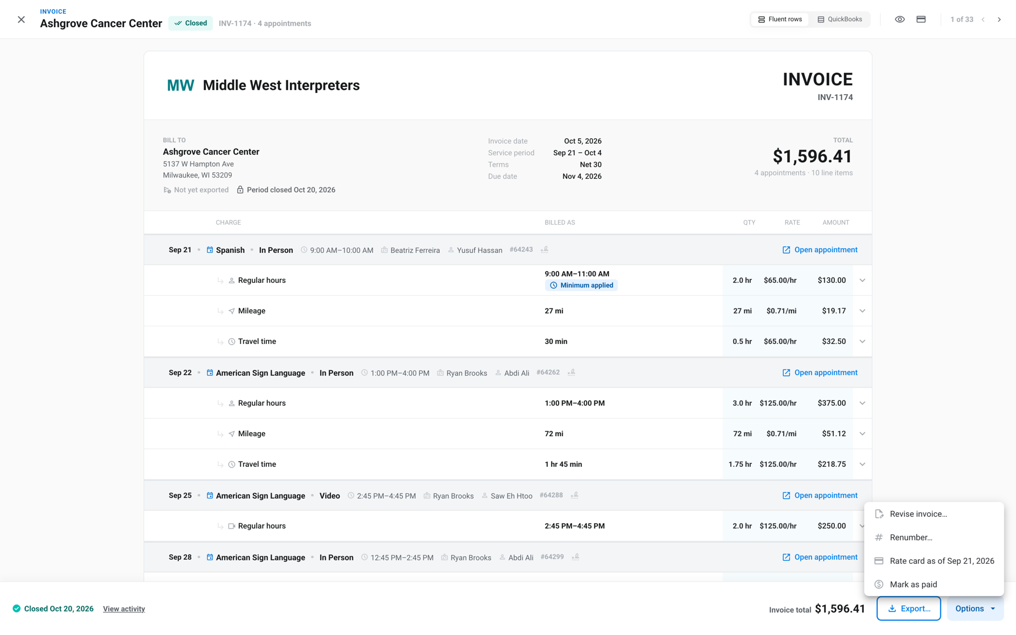Click clock icon on the 30 min Travel time row
1016x635 pixels.
click(x=232, y=342)
